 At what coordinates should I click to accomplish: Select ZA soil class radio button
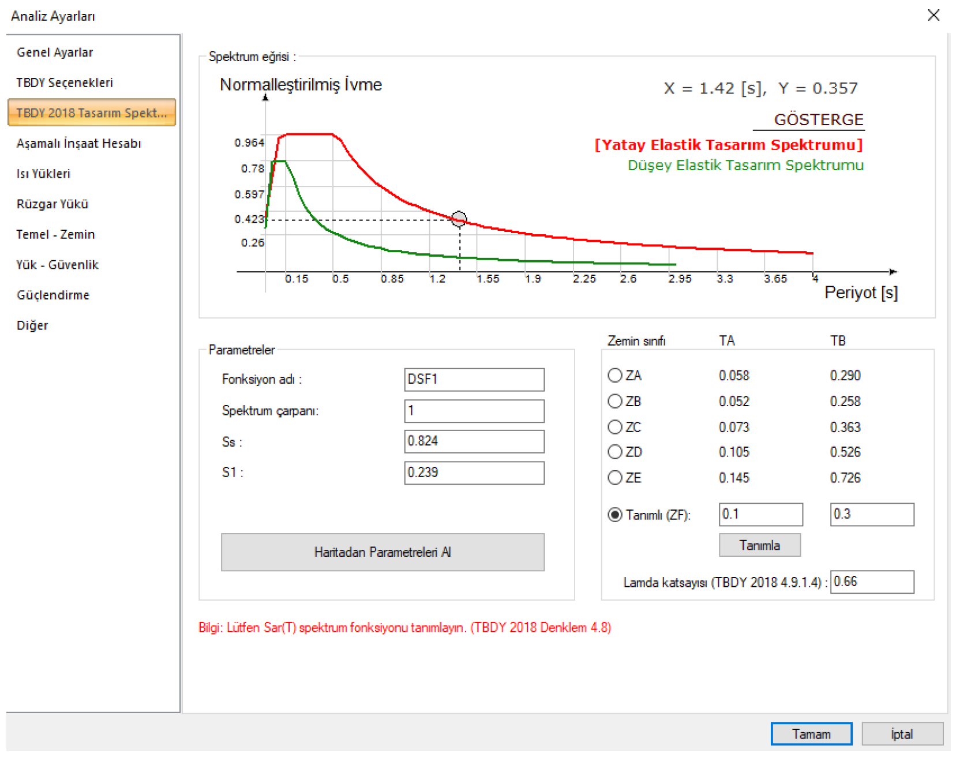[x=615, y=376]
